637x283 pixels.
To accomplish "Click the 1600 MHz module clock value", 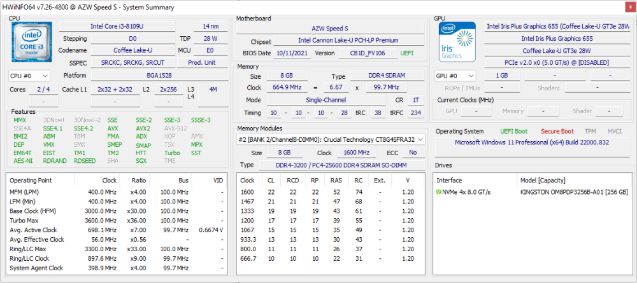I will click(x=356, y=153).
